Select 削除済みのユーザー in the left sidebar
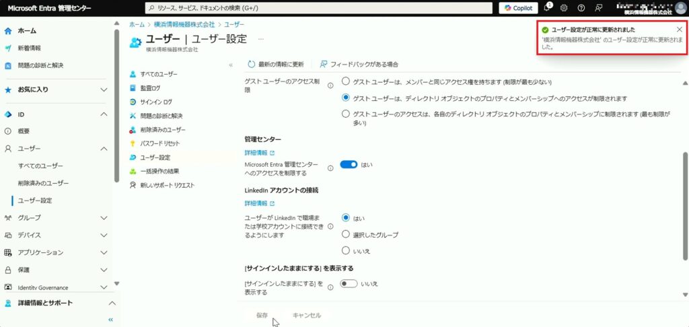The height and width of the screenshot is (327, 689). tap(44, 183)
